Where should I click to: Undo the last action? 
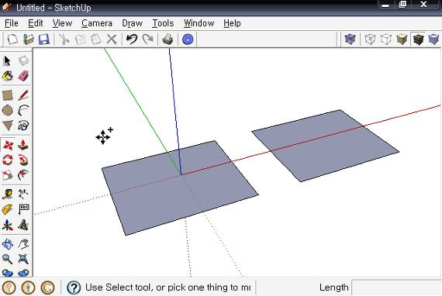[x=132, y=40]
